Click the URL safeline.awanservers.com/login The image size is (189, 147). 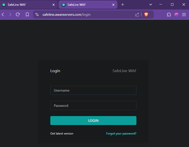pos(66,15)
